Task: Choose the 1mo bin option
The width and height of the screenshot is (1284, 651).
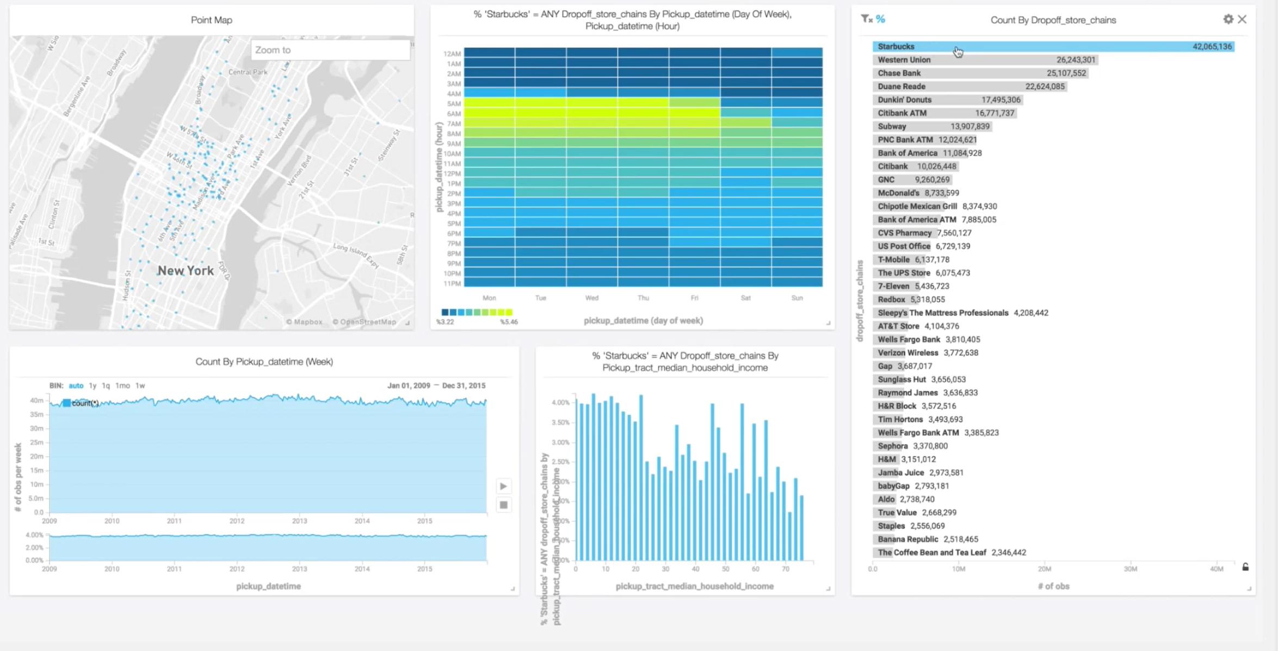Action: click(x=122, y=385)
